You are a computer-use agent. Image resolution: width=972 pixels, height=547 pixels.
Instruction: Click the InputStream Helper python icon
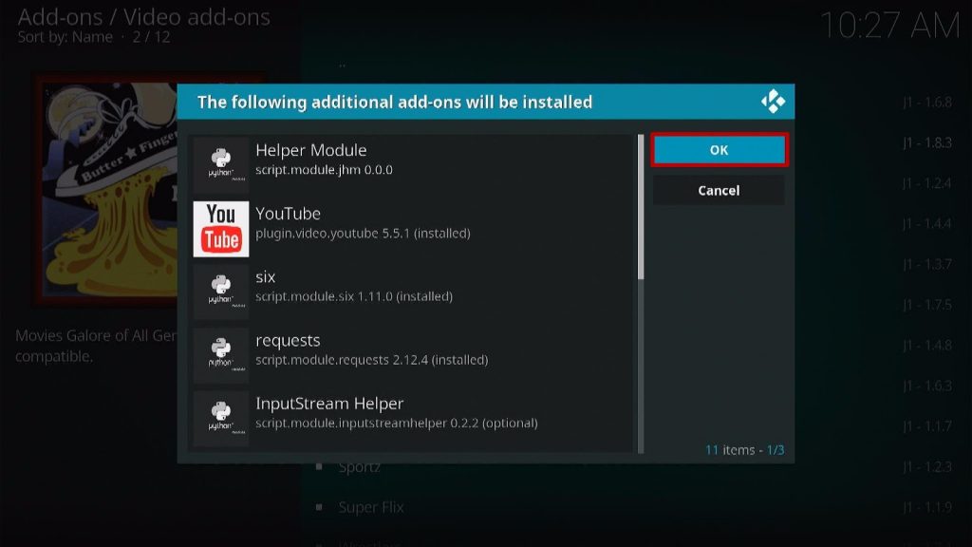click(x=220, y=419)
